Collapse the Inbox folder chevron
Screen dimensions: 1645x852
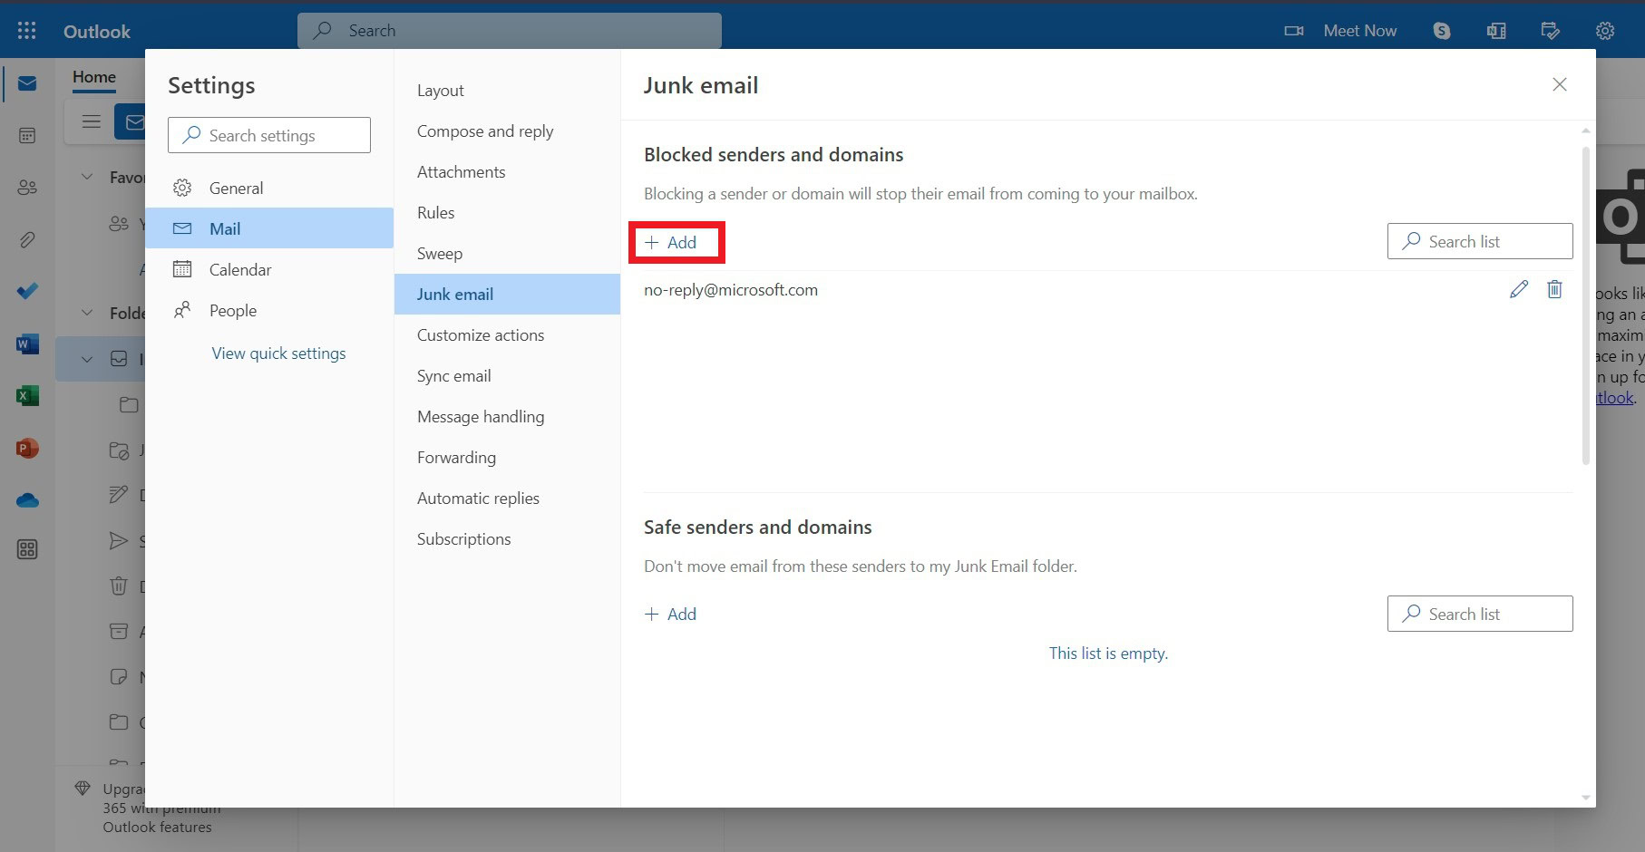[87, 359]
